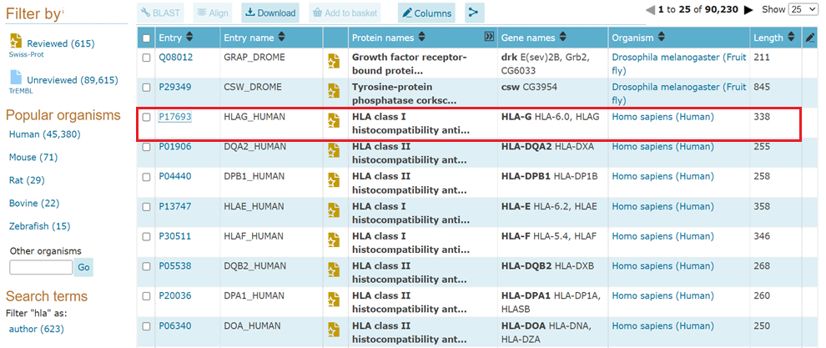826x348 pixels.
Task: Open entry link P04440
Action: coord(174,176)
